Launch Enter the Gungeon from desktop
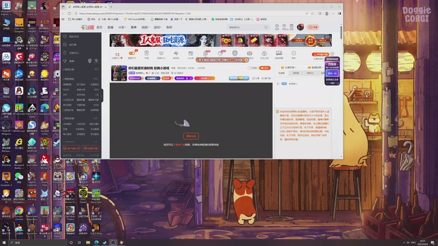Screen dimensions: 438x246 19,26
